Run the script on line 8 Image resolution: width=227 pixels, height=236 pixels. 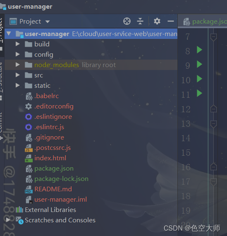[x=199, y=50]
